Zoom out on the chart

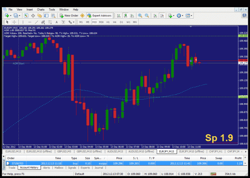tap(147, 16)
